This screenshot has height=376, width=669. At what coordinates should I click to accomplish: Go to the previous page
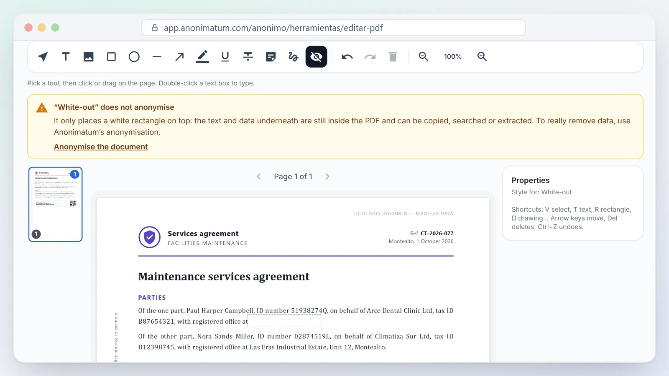pyautogui.click(x=259, y=177)
